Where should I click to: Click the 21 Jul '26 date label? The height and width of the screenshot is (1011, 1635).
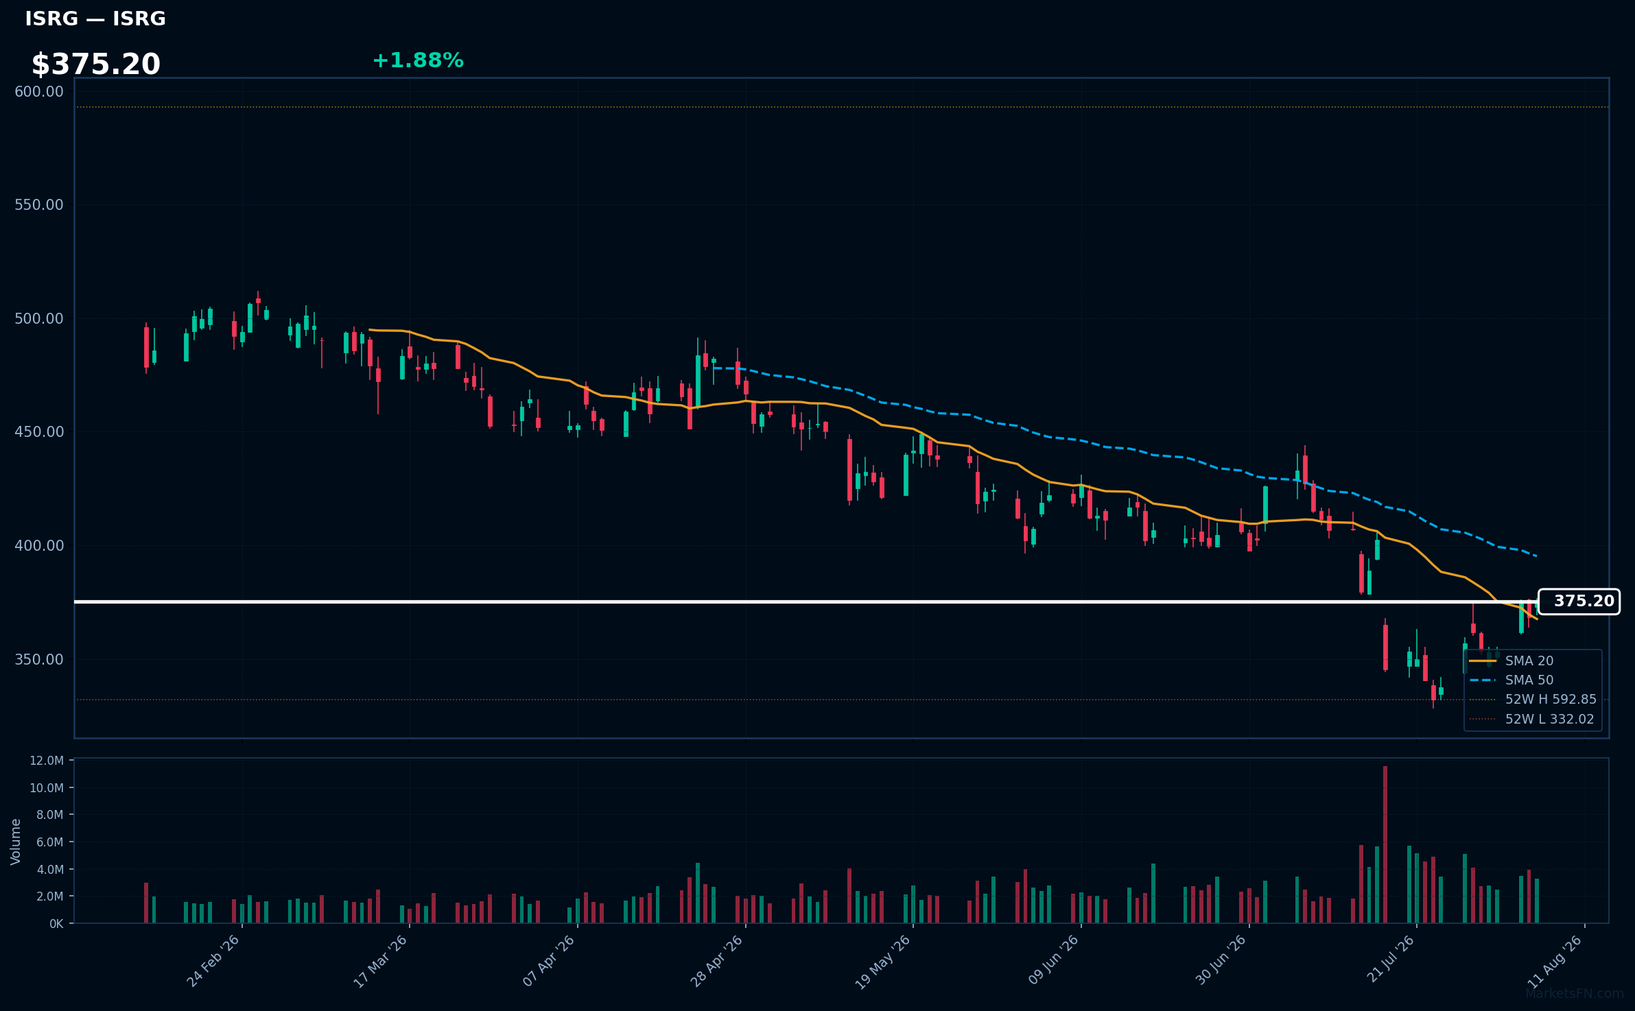point(1391,960)
